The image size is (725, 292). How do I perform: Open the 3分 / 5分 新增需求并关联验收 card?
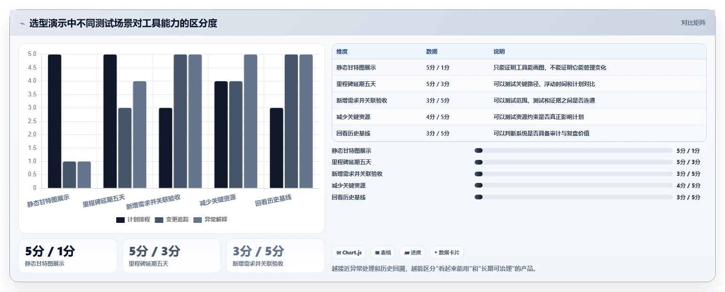275,256
